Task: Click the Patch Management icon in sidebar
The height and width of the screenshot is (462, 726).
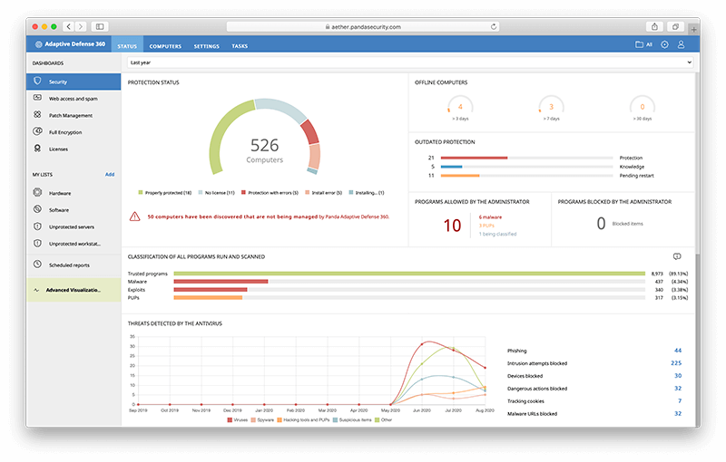Action: click(38, 115)
